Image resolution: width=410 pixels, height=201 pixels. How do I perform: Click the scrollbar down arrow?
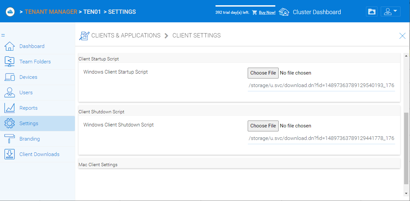coord(406,193)
